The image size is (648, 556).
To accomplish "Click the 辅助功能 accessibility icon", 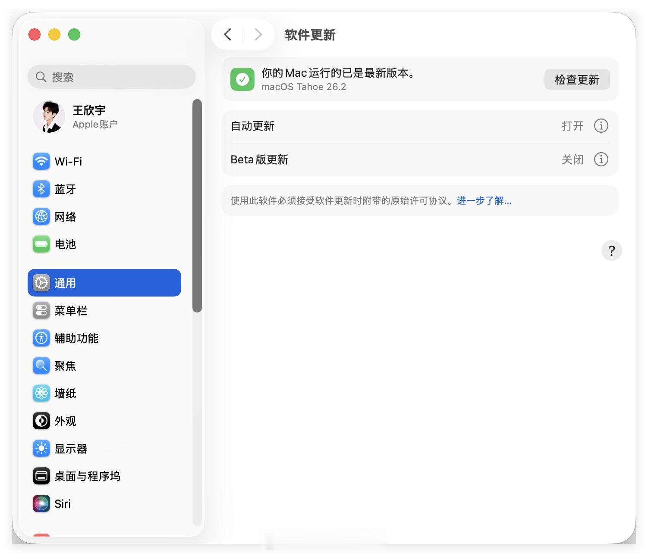I will coord(41,338).
